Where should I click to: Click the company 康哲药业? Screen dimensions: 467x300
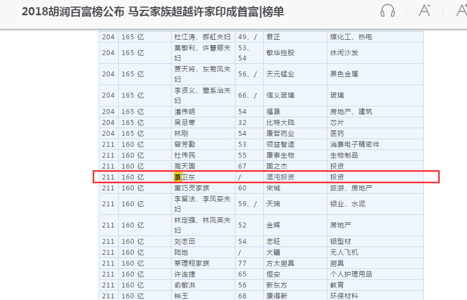[x=280, y=133]
